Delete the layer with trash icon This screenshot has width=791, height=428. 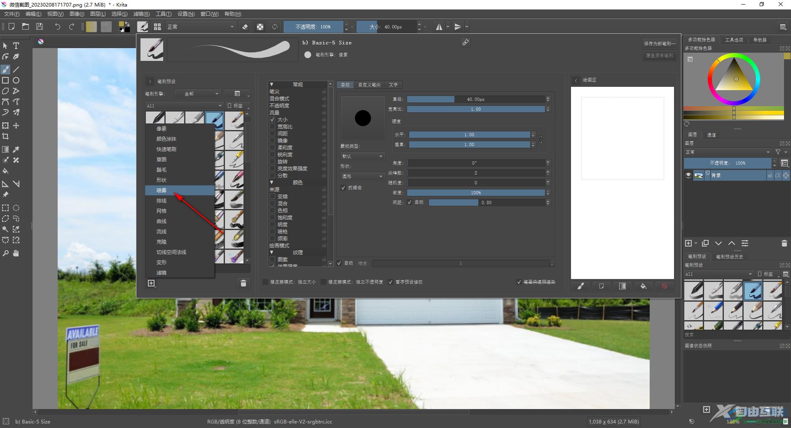point(784,243)
